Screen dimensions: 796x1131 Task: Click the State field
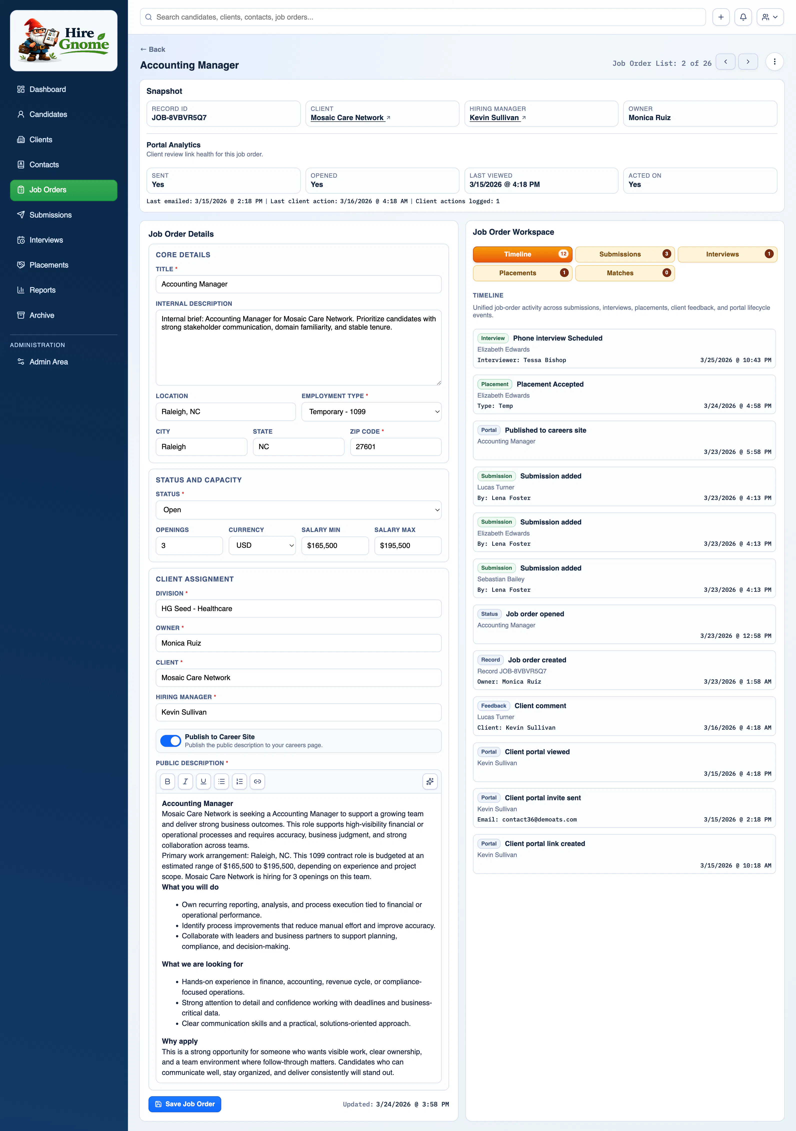tap(298, 447)
